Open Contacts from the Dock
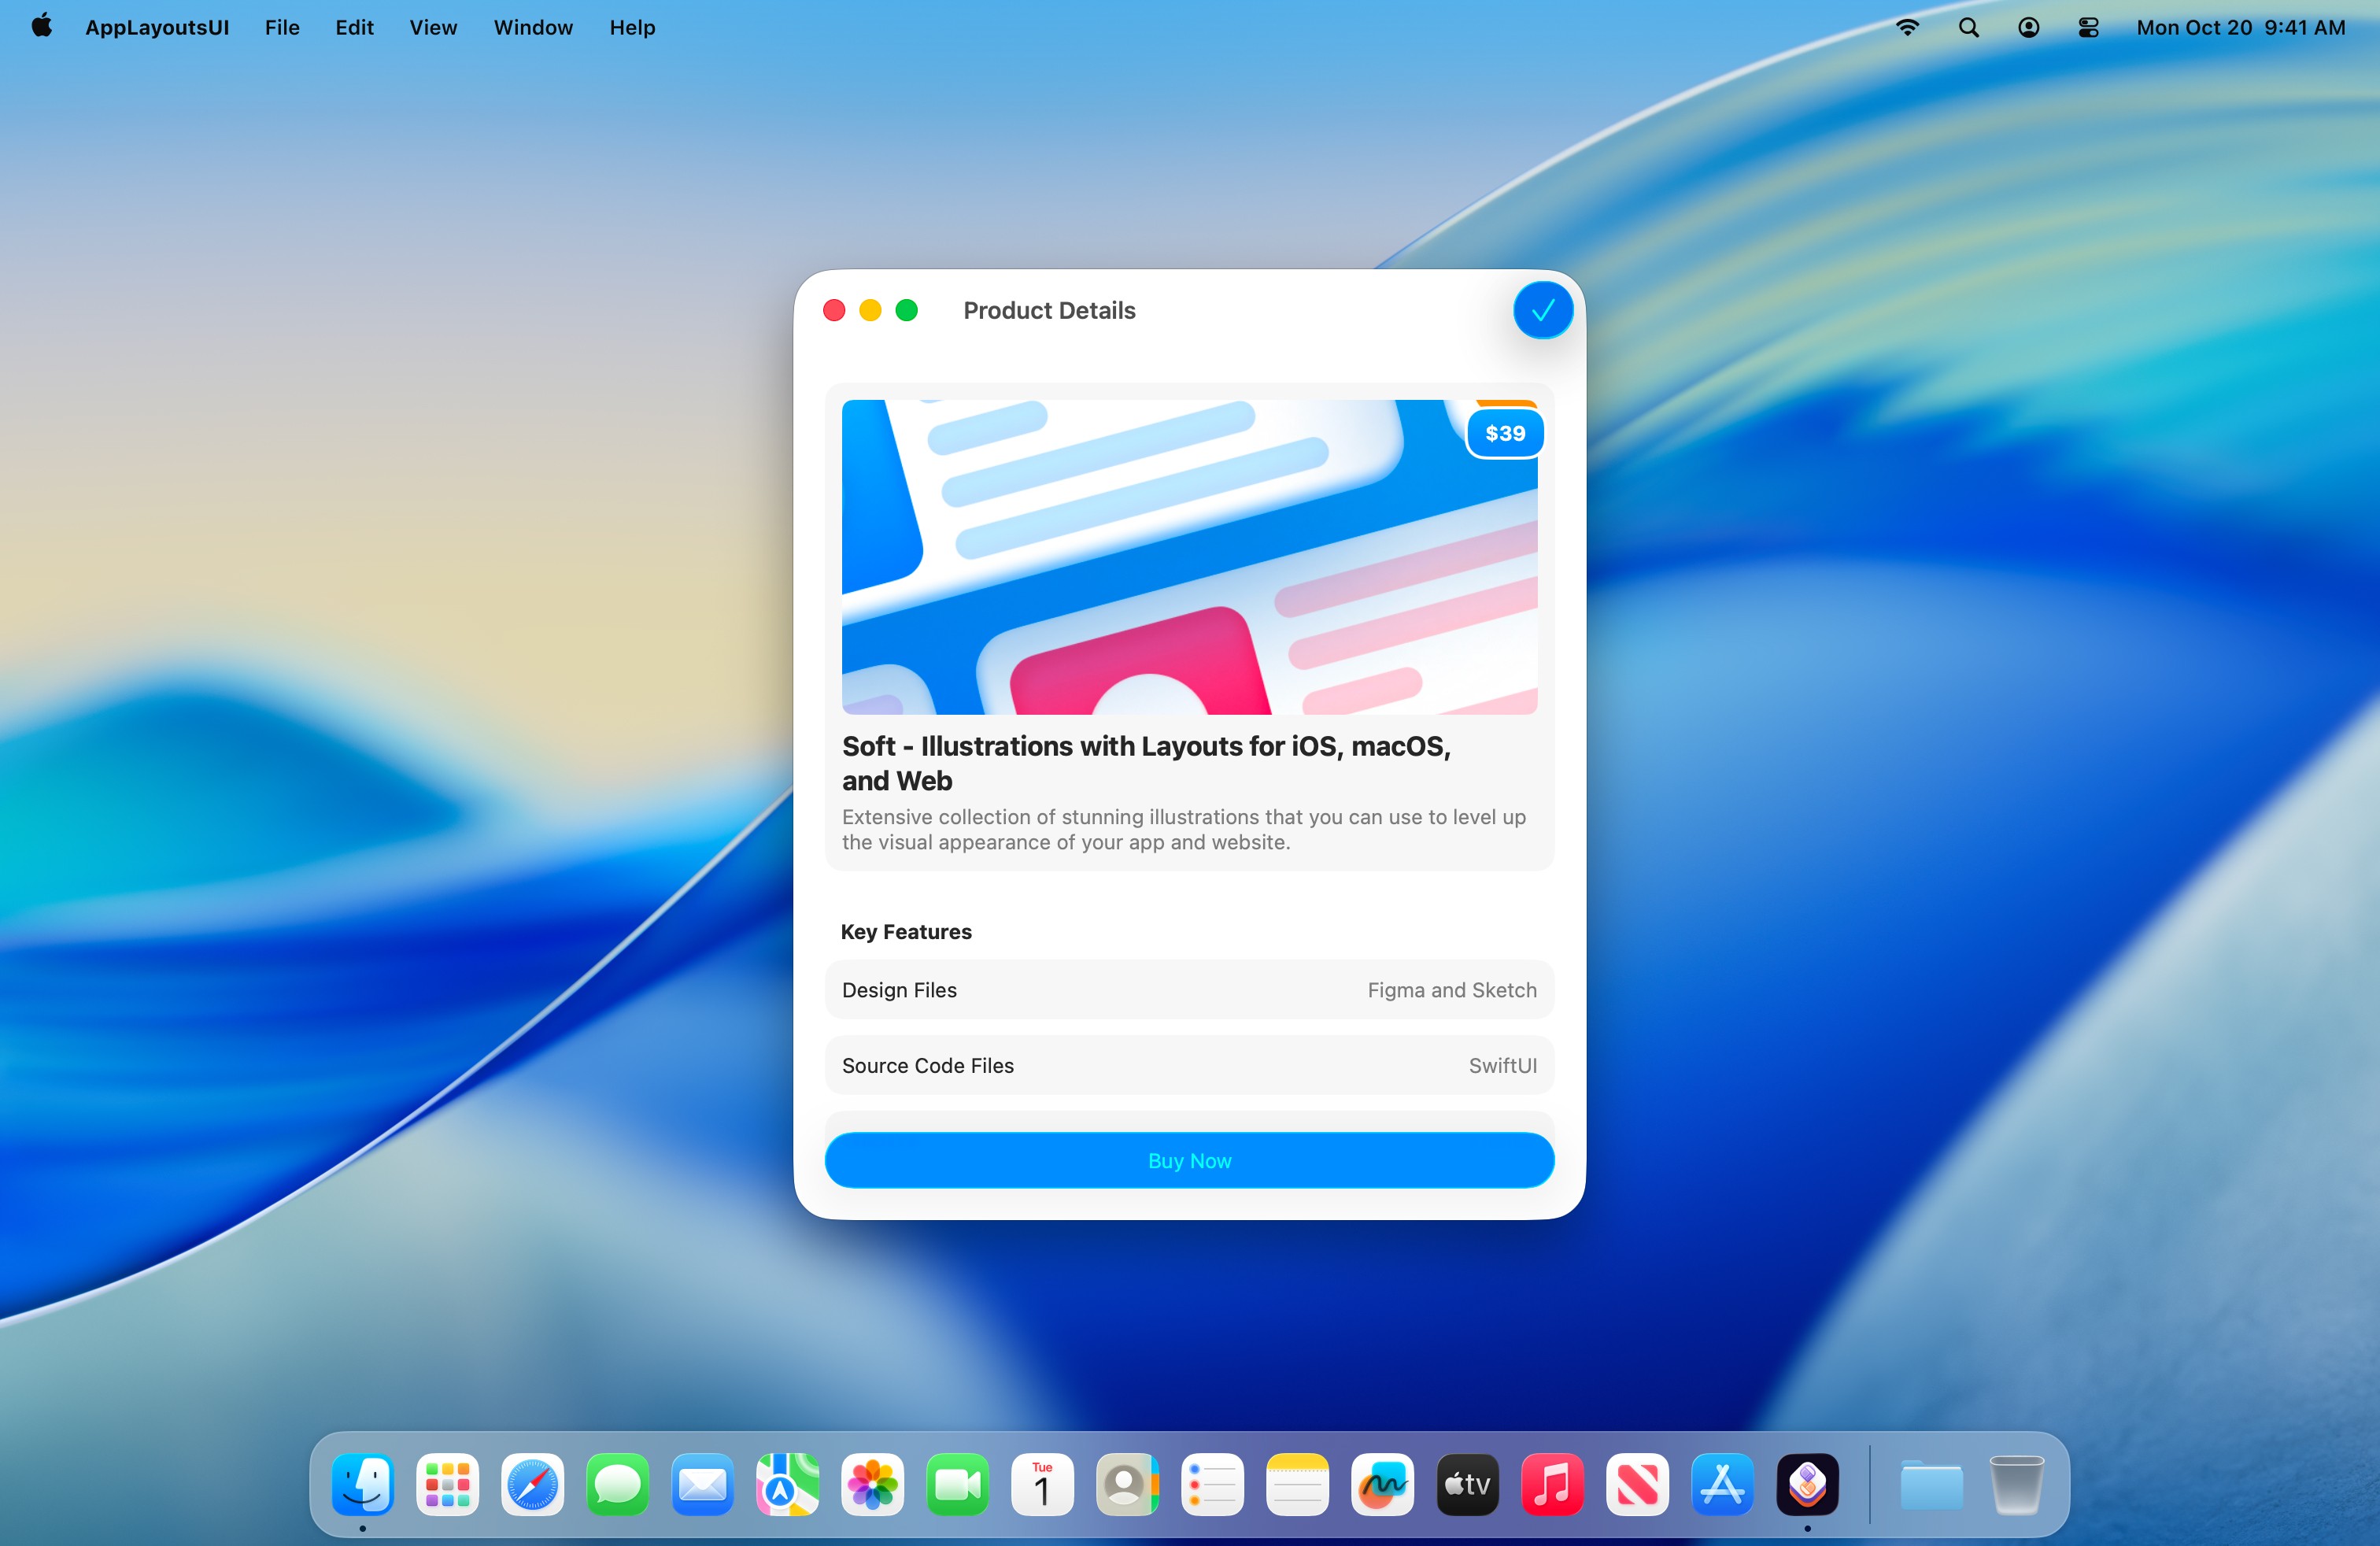This screenshot has width=2380, height=1546. pyautogui.click(x=1127, y=1484)
